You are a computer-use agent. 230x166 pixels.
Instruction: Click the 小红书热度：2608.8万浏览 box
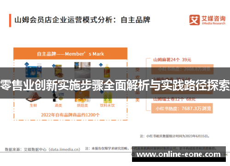coord(182,69)
